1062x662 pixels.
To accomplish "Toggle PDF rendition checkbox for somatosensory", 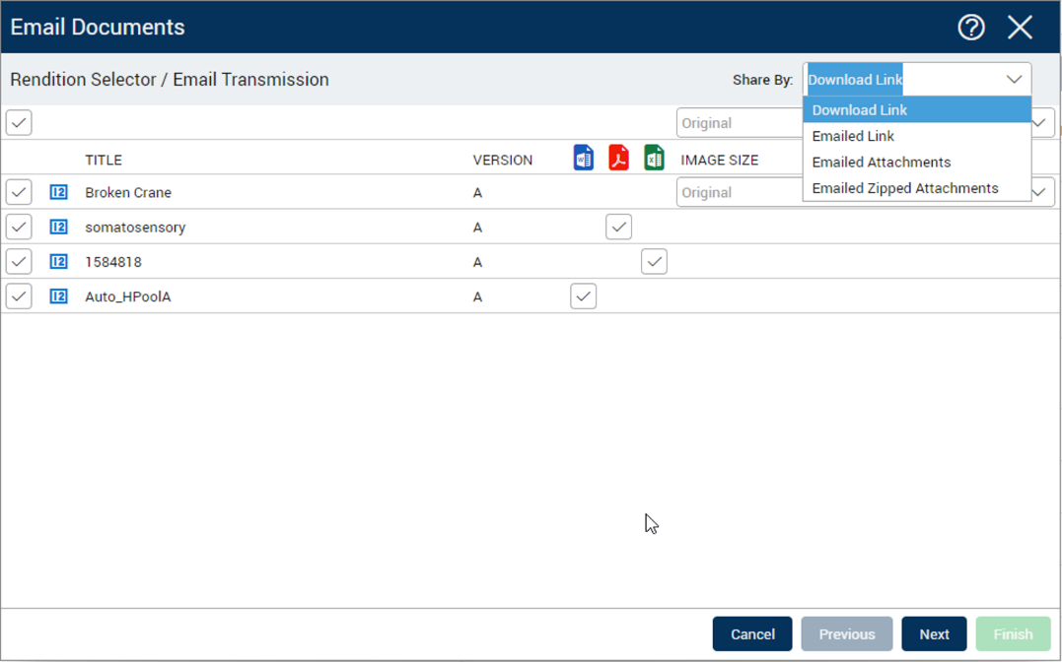I will [618, 227].
